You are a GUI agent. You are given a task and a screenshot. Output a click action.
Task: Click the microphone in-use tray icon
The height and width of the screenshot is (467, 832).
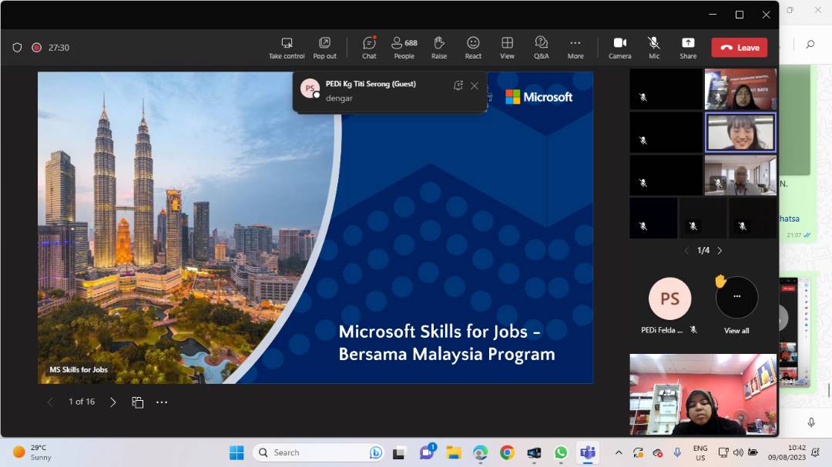pyautogui.click(x=678, y=452)
